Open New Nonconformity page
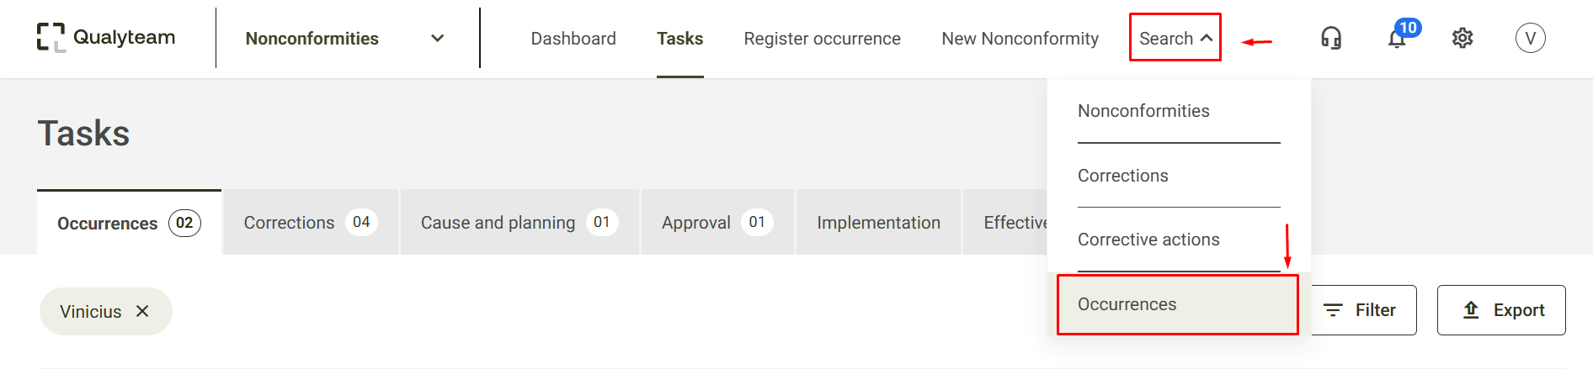Viewport: 1593px width, 369px height. click(1020, 39)
